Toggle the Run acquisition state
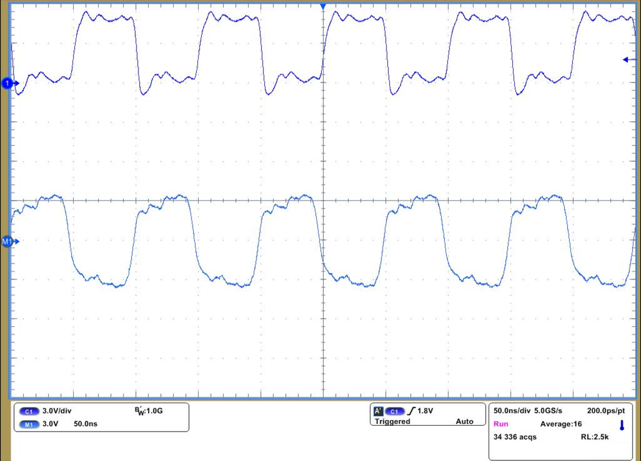641x461 pixels. [x=501, y=424]
